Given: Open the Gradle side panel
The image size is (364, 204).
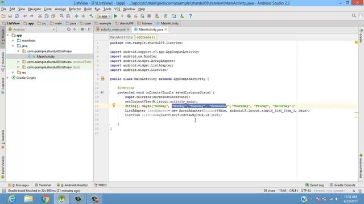Looking at the screenshot, I should tap(361, 36).
